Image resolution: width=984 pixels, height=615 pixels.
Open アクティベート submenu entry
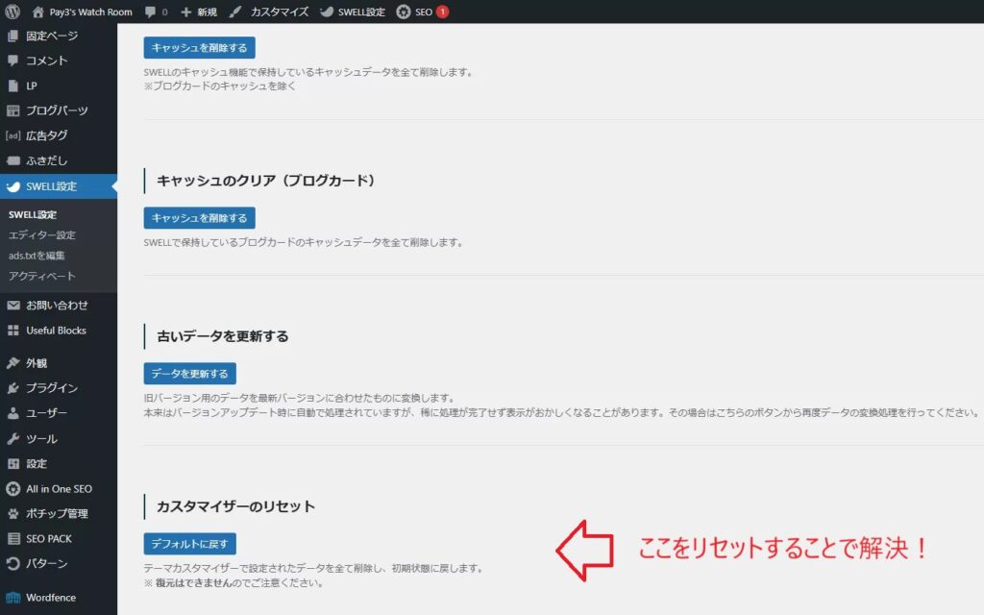click(42, 276)
